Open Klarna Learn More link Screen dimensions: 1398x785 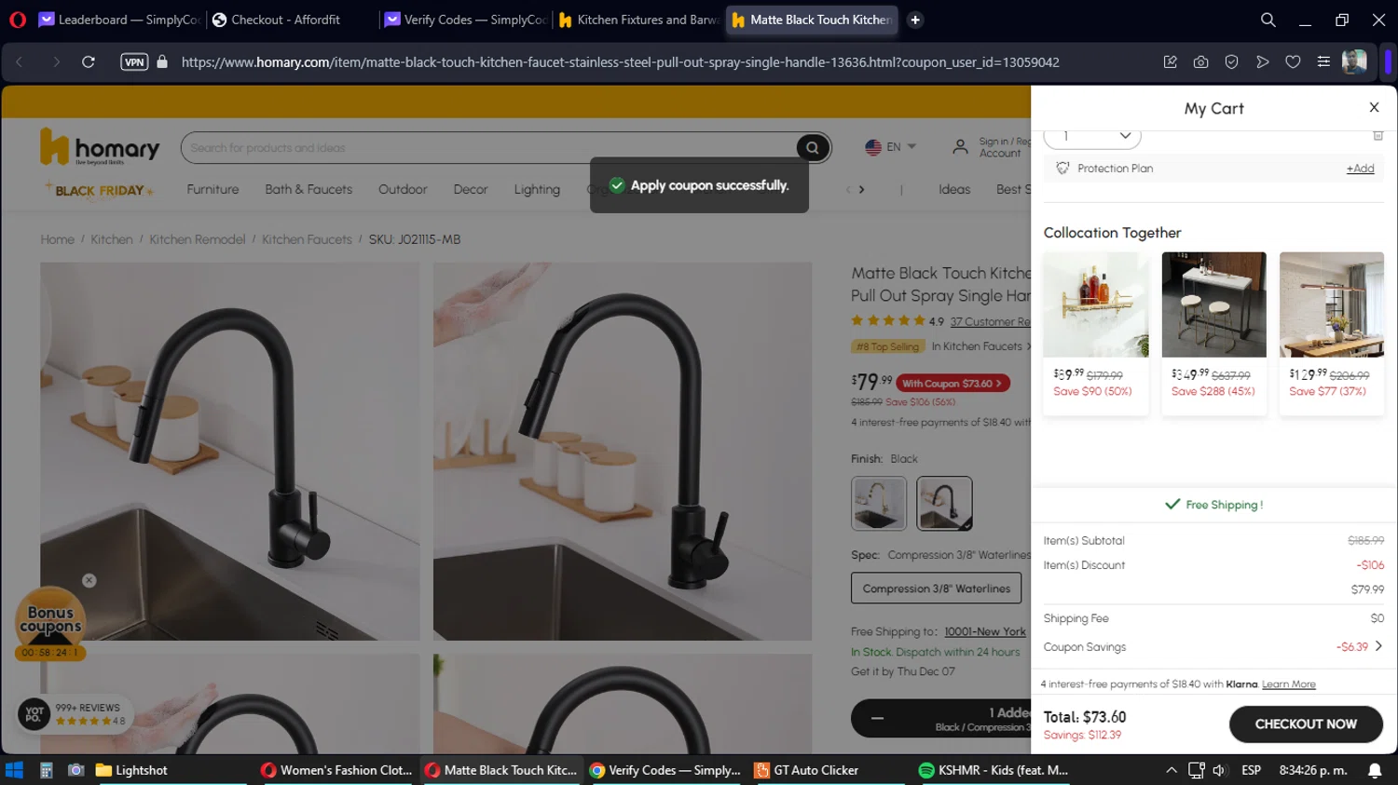1289,684
